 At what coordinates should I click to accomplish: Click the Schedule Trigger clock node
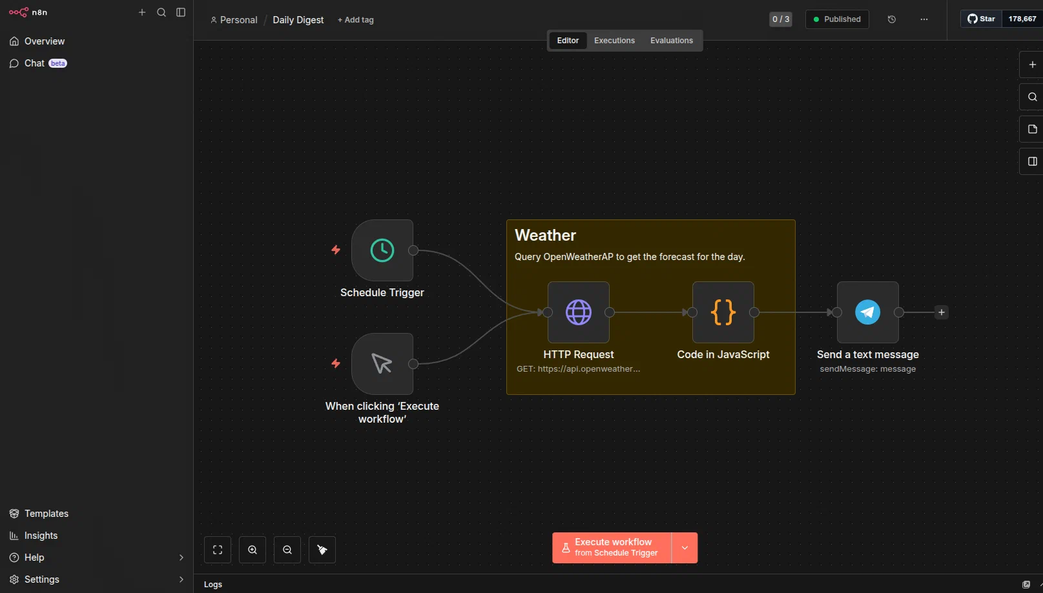(382, 250)
